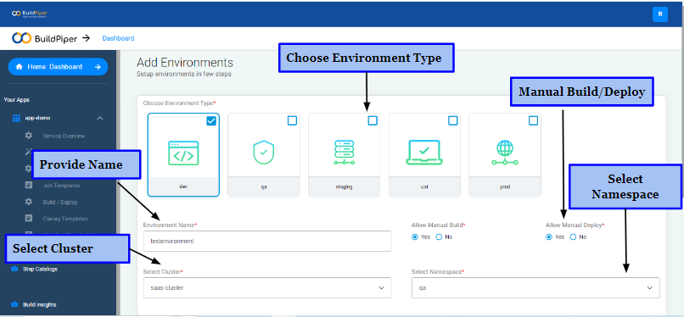Open Job Templates in sidebar
The image size is (684, 317).
coord(61,186)
